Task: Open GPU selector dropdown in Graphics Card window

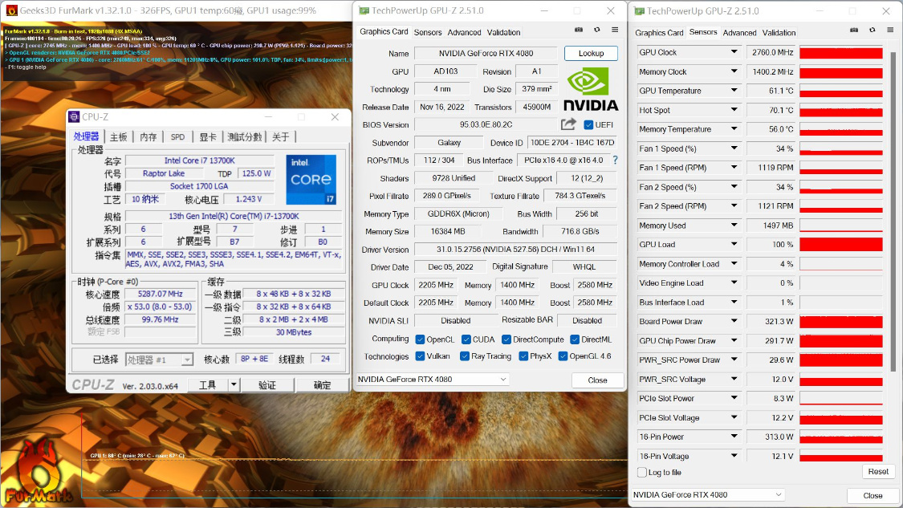Action: click(x=432, y=379)
